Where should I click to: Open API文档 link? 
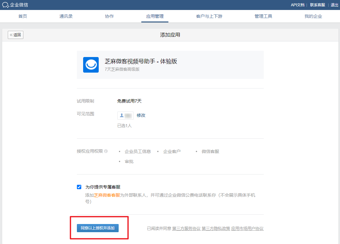click(298, 5)
